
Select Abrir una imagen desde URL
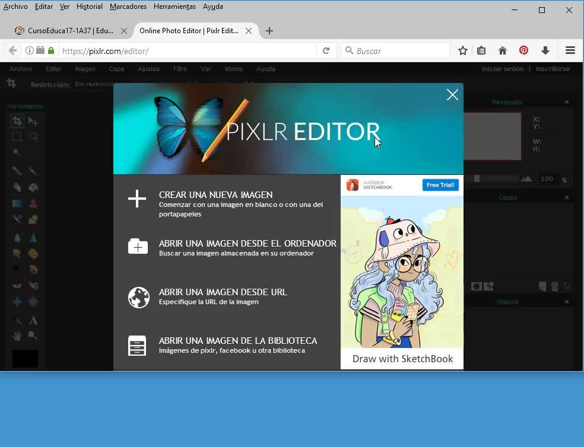click(223, 292)
